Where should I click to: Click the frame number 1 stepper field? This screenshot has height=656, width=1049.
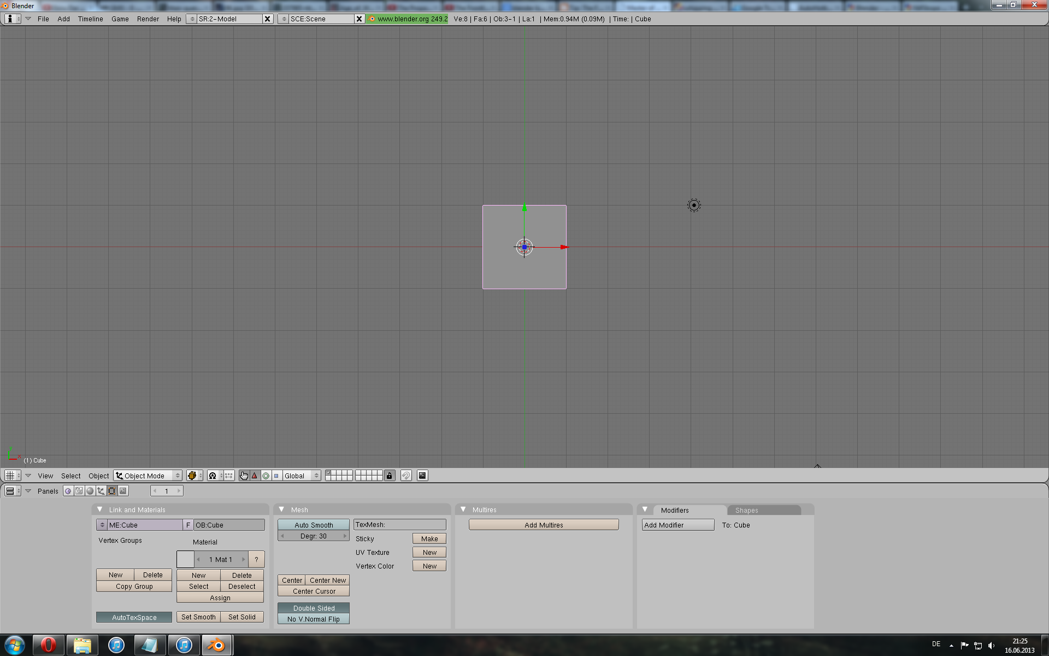tap(167, 491)
